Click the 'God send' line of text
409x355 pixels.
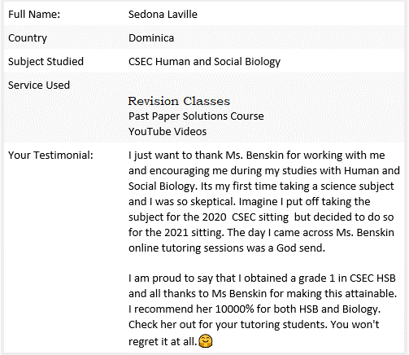(227, 248)
